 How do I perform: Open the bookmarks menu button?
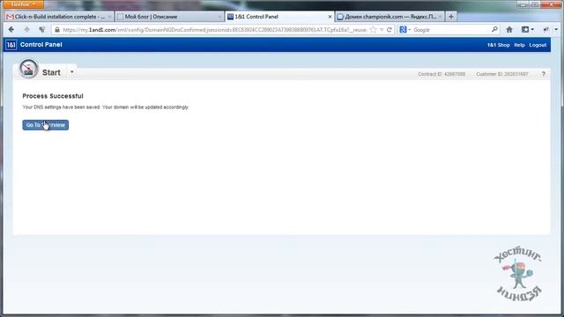[x=528, y=29]
